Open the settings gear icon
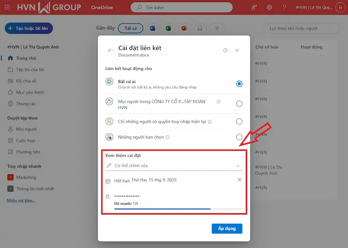This screenshot has height=248, width=348. [269, 7]
